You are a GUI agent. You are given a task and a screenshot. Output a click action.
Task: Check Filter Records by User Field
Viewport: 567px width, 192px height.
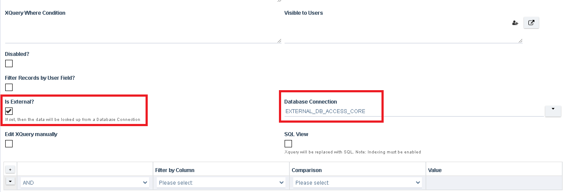pyautogui.click(x=9, y=88)
